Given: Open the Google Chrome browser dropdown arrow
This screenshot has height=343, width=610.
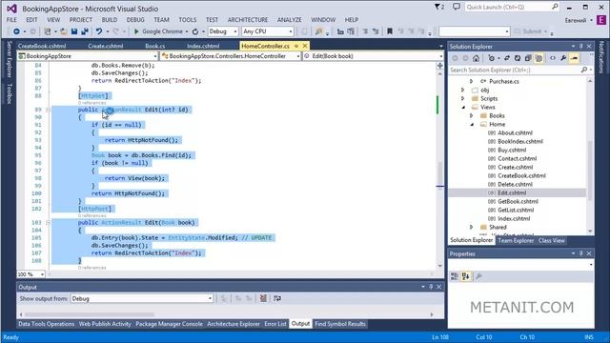Looking at the screenshot, I should tap(187, 31).
